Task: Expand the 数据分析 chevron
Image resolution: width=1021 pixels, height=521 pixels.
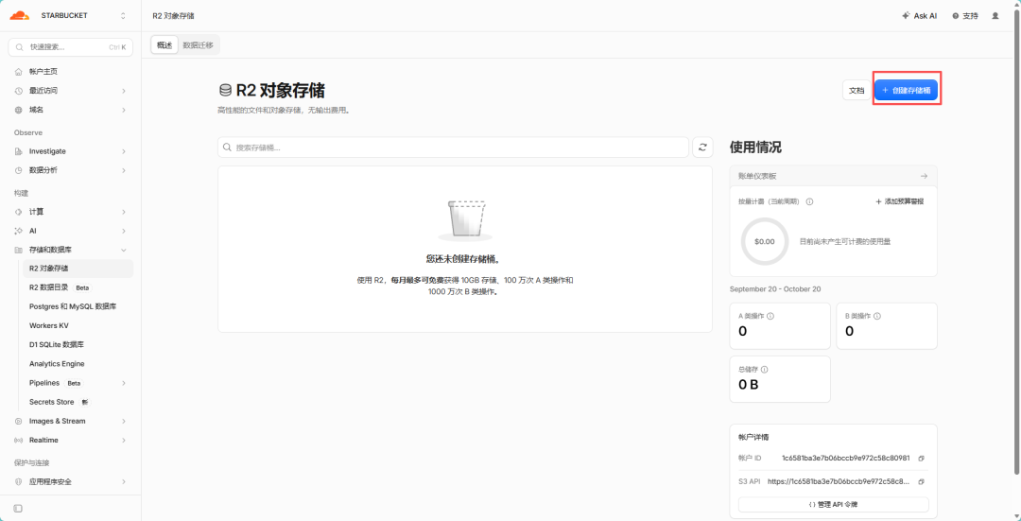Action: 124,170
